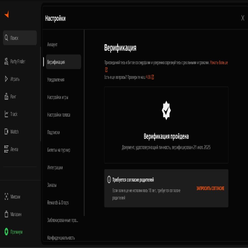This screenshot has width=248, height=248.
Task: Open the Shop (Магазин) bag icon
Action: coord(6,214)
